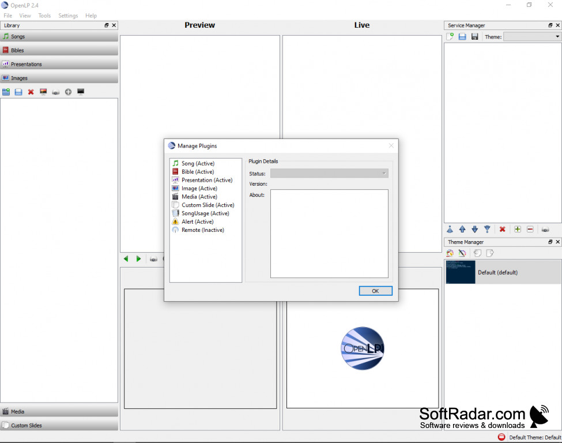Click Default Theme: Default in status bar

(x=535, y=437)
